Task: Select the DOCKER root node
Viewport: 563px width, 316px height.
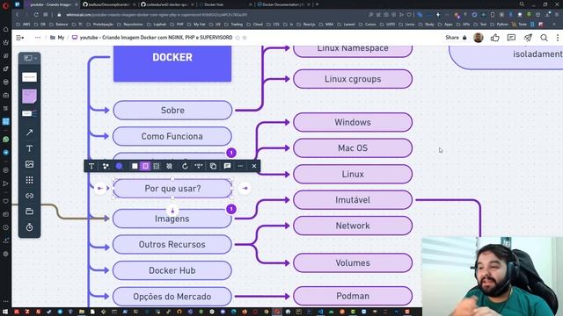Action: [x=172, y=64]
